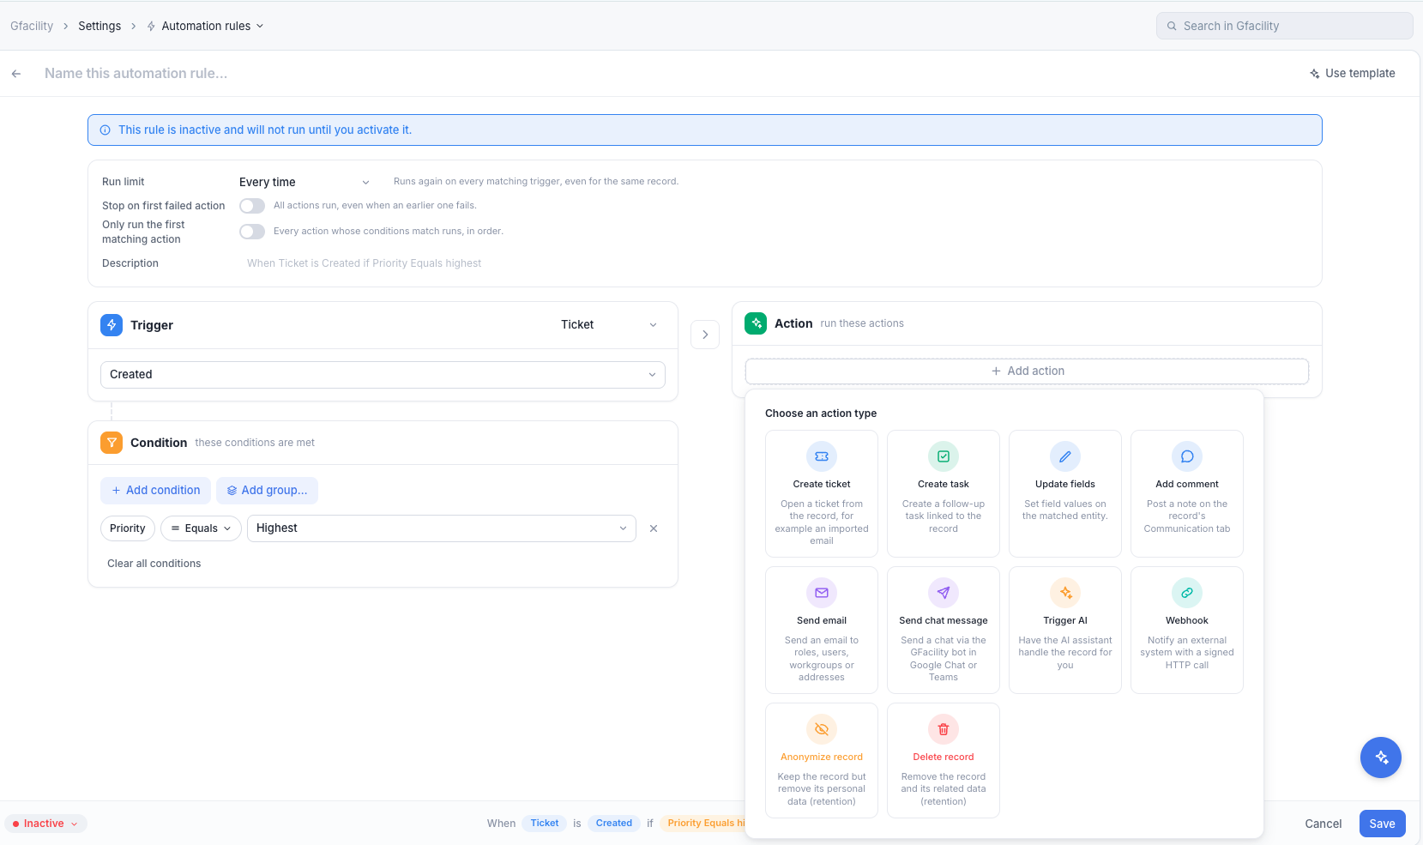Choose the Create ticket action type
1423x845 pixels.
tap(822, 493)
